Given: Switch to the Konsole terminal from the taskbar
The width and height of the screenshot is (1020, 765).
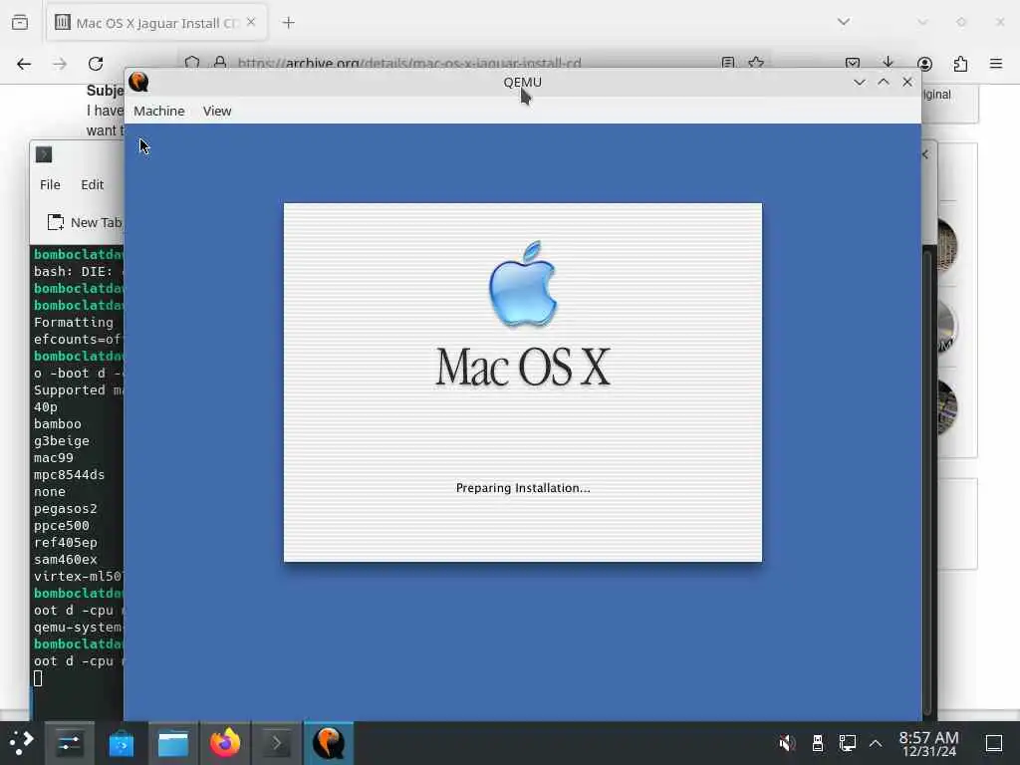Looking at the screenshot, I should [x=277, y=743].
